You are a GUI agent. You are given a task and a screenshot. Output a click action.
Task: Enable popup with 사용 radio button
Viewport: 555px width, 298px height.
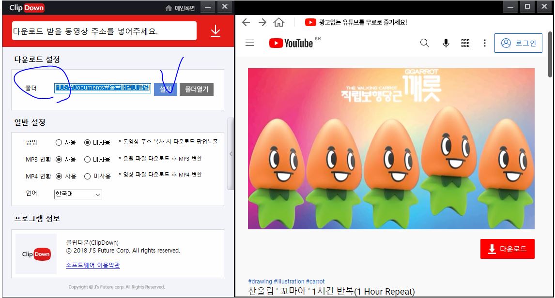tap(59, 142)
